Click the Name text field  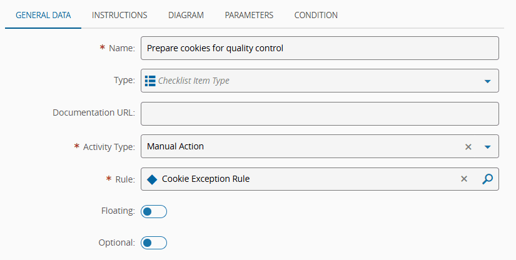point(319,48)
